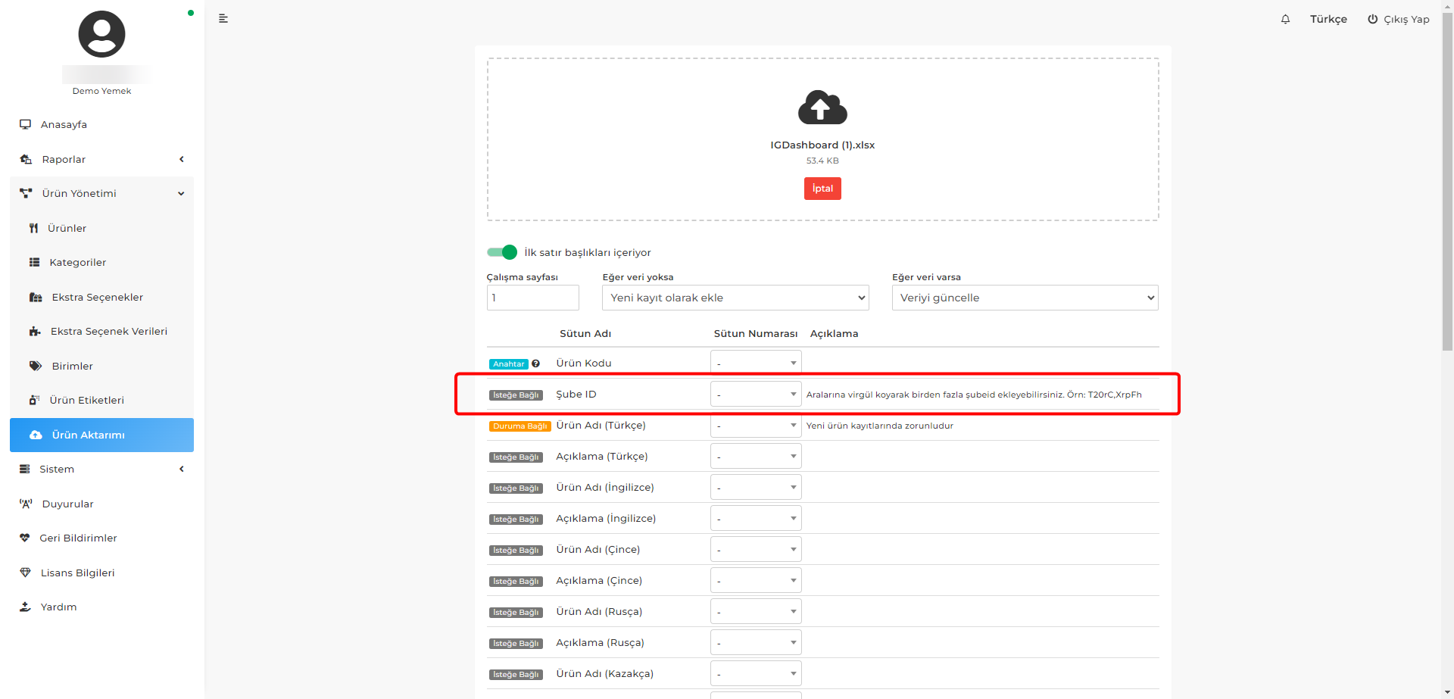Open column number dropdown for Açıklama (İngilizce)
The width and height of the screenshot is (1454, 699).
point(756,518)
